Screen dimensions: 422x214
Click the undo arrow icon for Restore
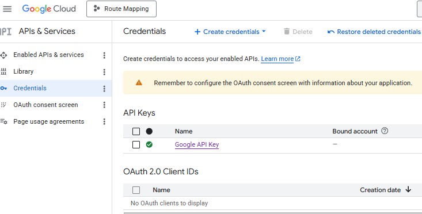click(x=331, y=32)
